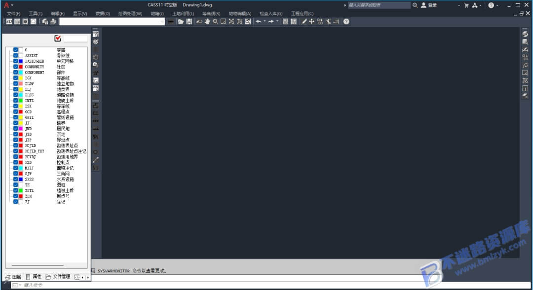
Task: Click the green color swatch of DMTZ
Action: pyautogui.click(x=21, y=101)
